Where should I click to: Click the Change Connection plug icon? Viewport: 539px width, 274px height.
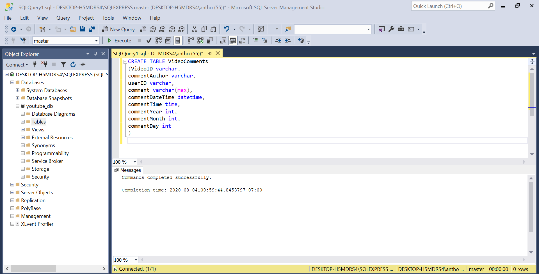click(x=23, y=41)
